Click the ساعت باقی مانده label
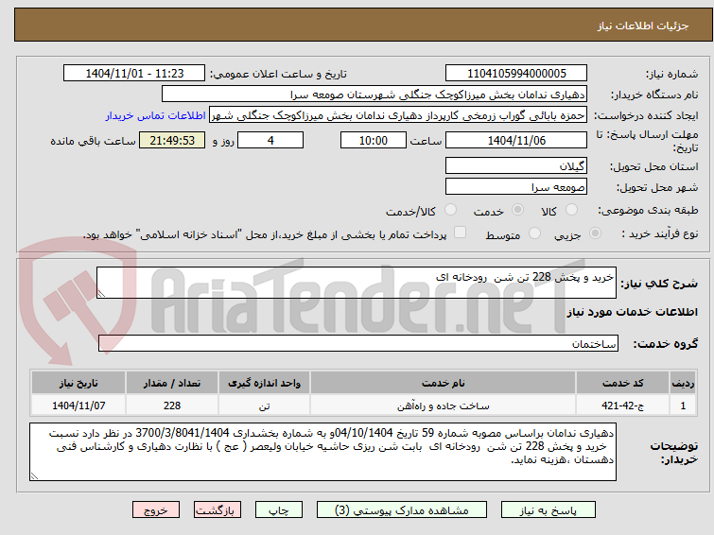714x535 pixels. 93,141
